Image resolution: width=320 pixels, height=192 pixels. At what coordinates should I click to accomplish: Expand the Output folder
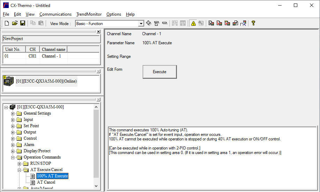[x=13, y=132]
